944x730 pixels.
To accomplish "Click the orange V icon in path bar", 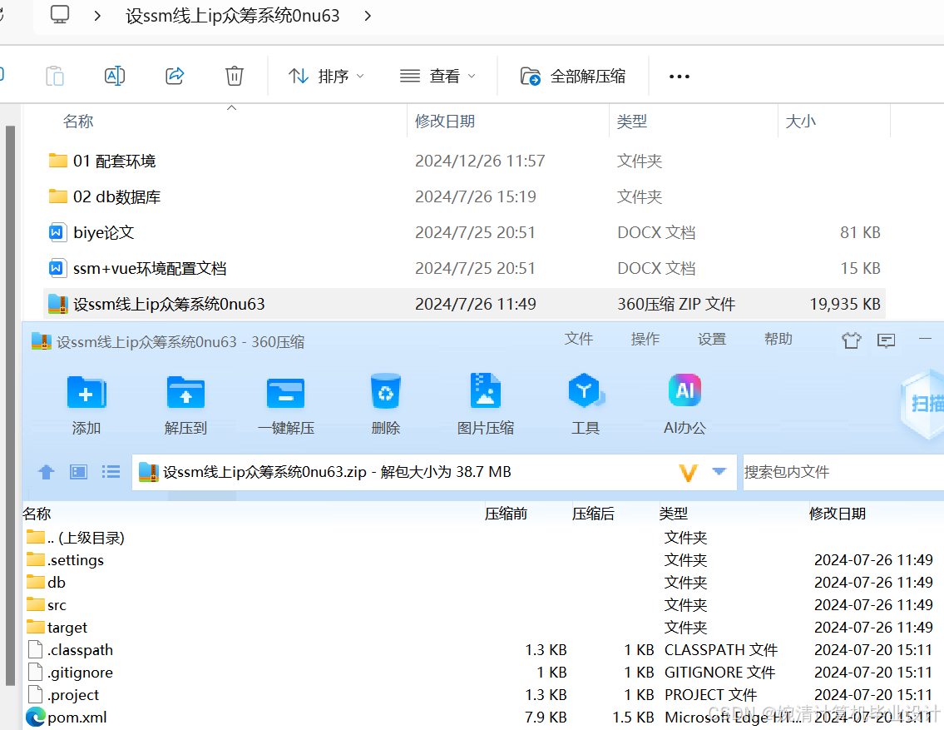I will [688, 472].
